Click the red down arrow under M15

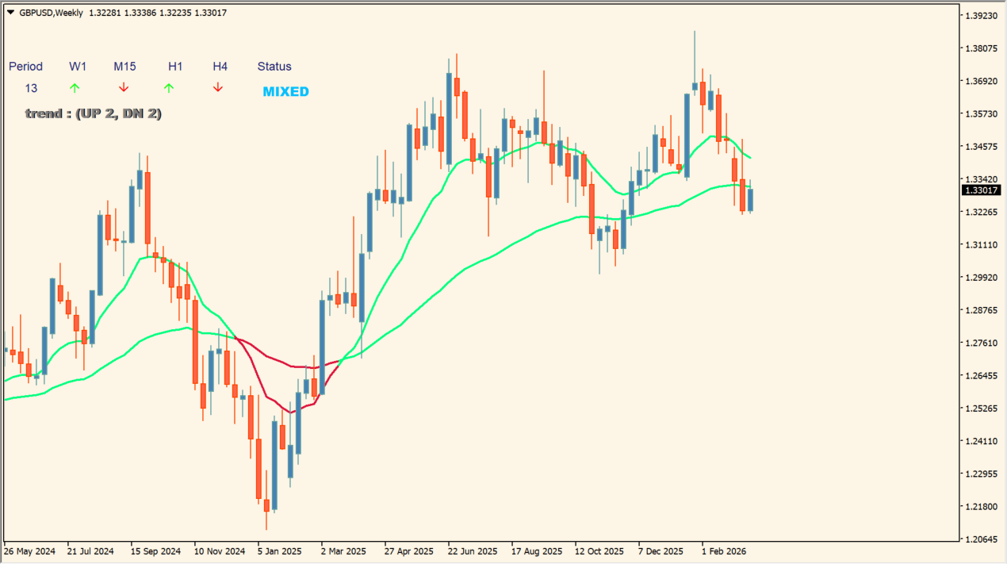124,88
